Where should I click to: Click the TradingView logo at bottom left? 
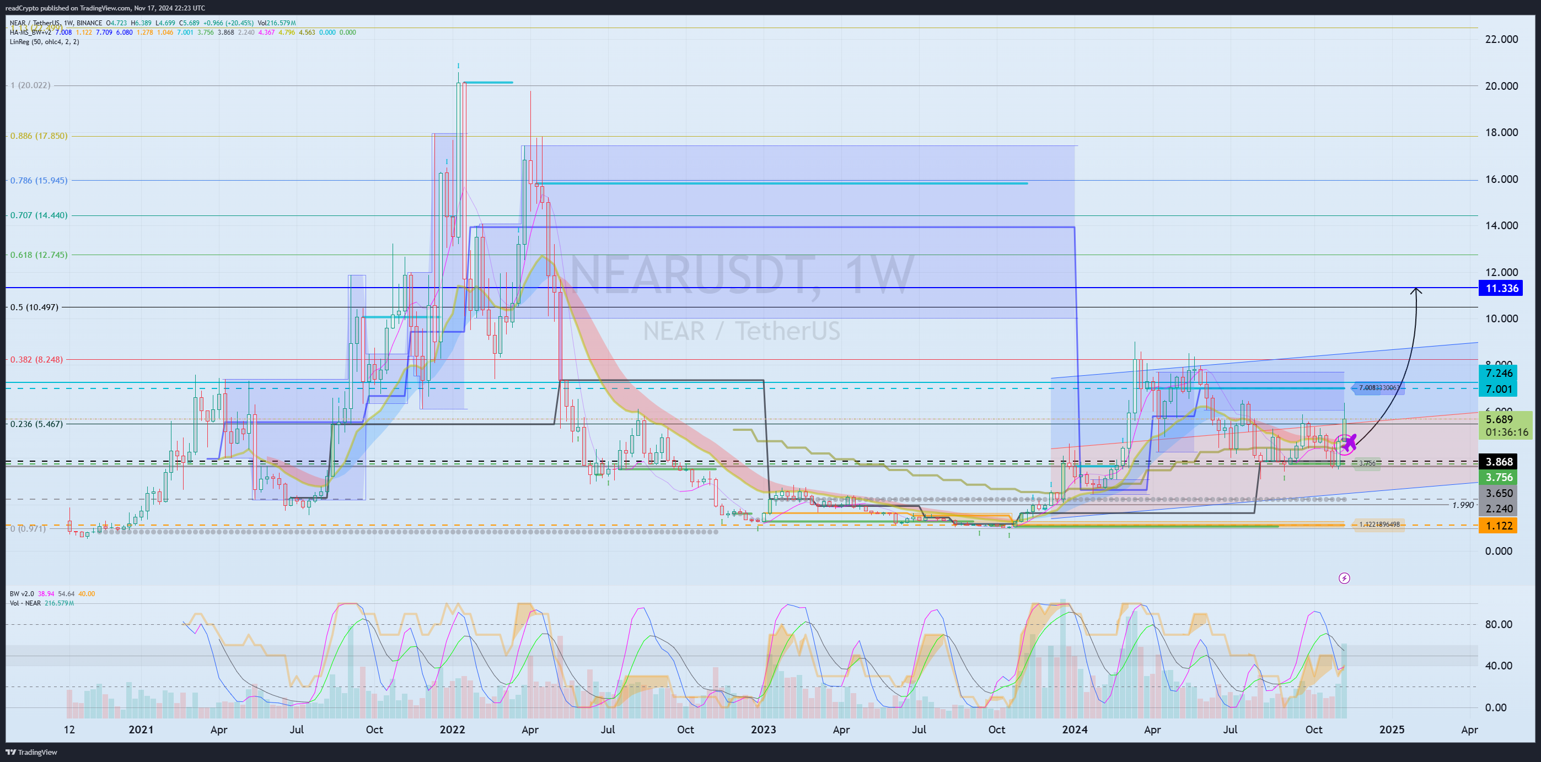pyautogui.click(x=32, y=752)
